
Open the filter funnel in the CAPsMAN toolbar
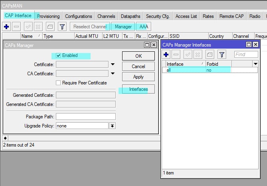62,27
